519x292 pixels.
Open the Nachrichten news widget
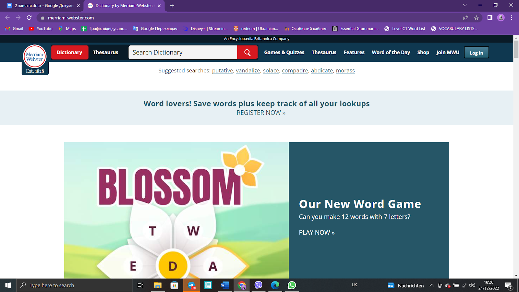406,285
